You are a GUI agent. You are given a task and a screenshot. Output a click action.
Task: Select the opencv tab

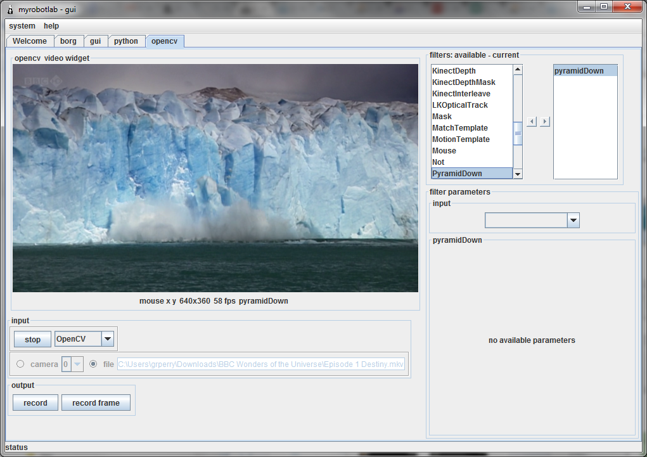tap(164, 41)
